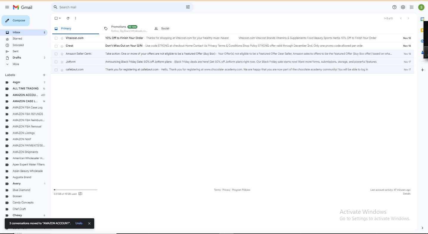Star the Crest email

62,46
